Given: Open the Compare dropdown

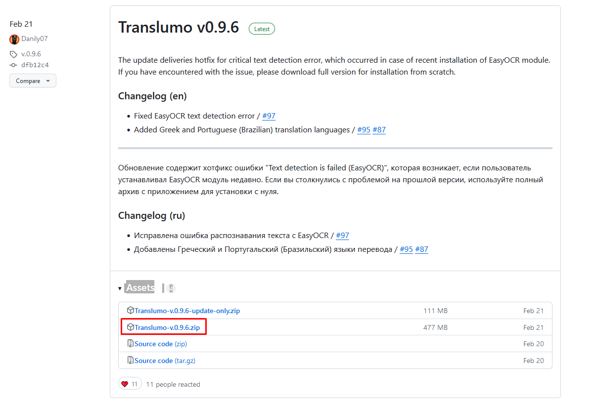Looking at the screenshot, I should tap(33, 81).
